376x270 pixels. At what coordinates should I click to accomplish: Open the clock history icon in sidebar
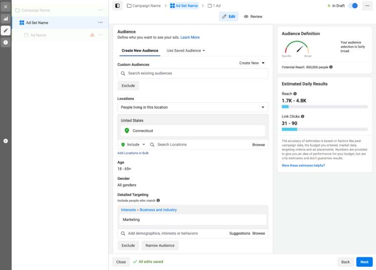5,42
